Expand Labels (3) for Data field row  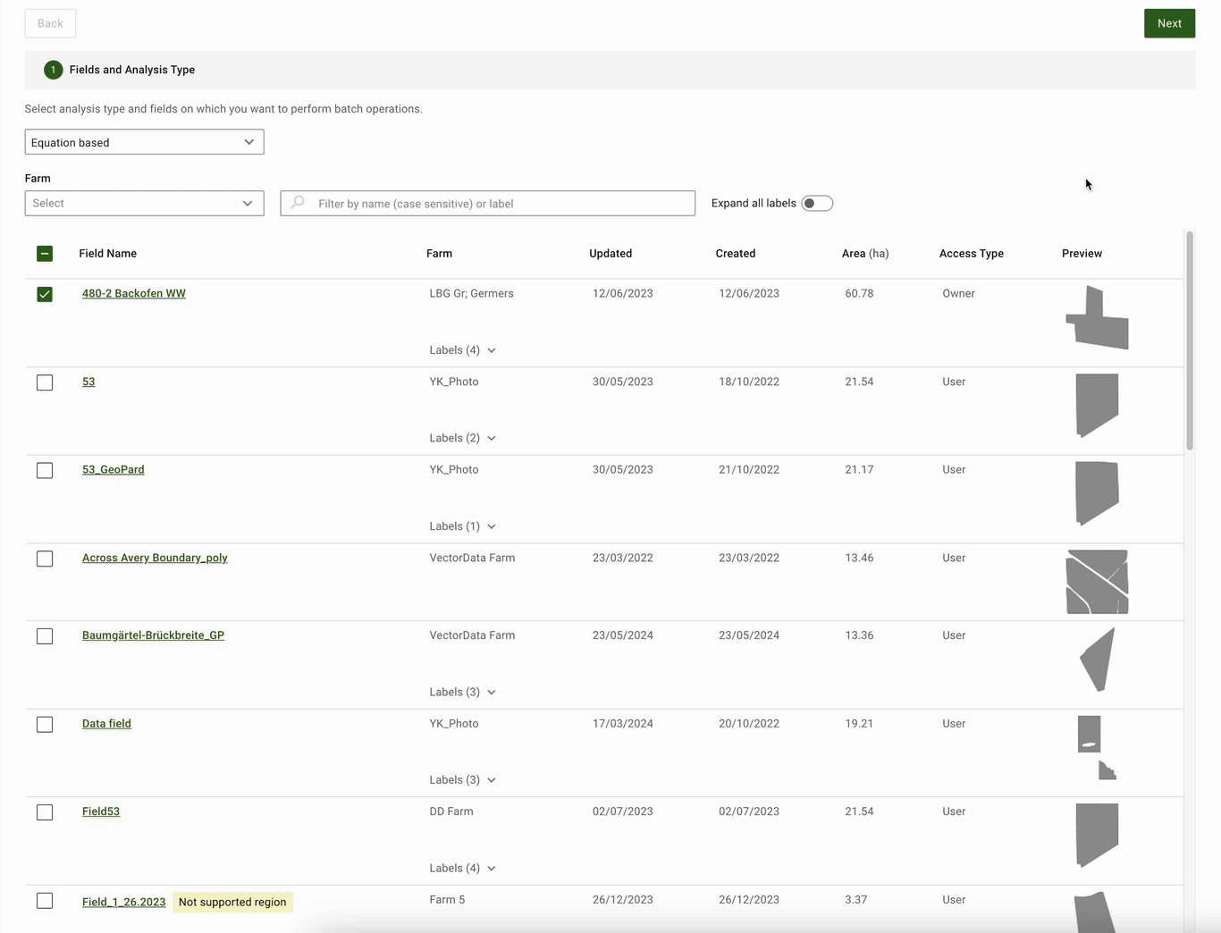(x=462, y=780)
